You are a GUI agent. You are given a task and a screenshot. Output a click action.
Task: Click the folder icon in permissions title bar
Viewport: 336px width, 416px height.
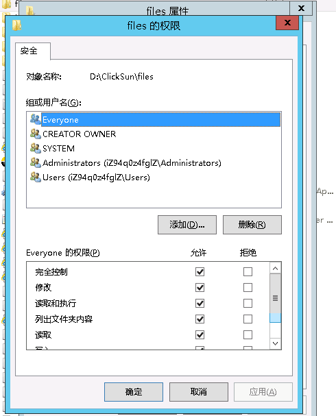coord(16,25)
